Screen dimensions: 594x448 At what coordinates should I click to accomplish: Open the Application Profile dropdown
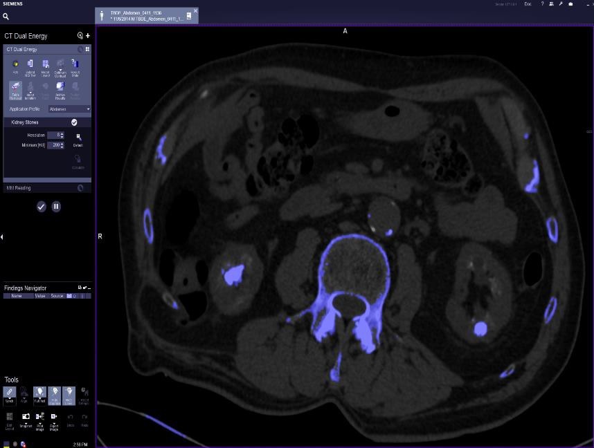click(x=69, y=109)
